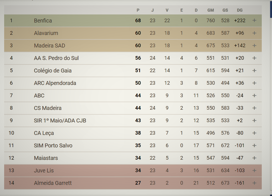The width and height of the screenshot is (272, 196).
Task: Click plus icon for SIM Porto Salvo
Action: click(x=254, y=145)
